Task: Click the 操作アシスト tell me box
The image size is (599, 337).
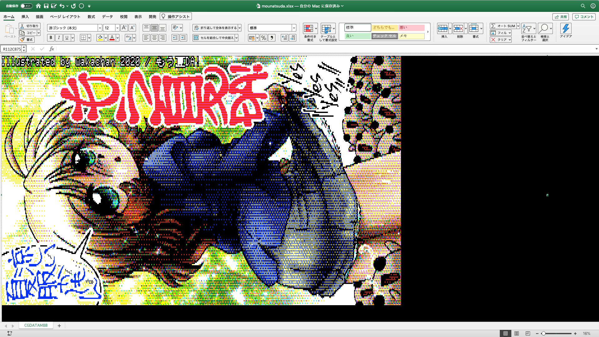Action: pos(176,17)
